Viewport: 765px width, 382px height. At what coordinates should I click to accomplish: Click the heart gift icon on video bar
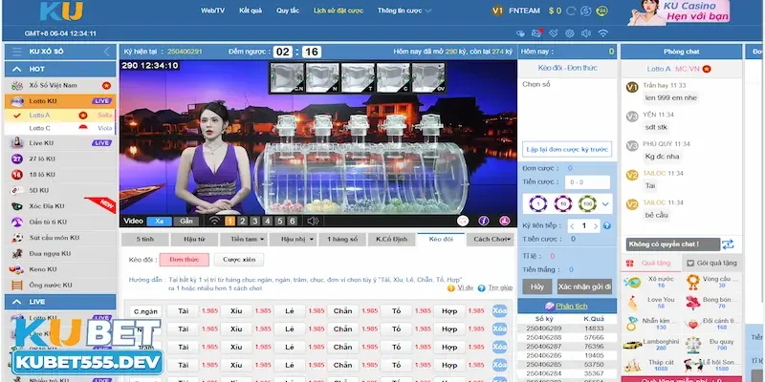[463, 221]
